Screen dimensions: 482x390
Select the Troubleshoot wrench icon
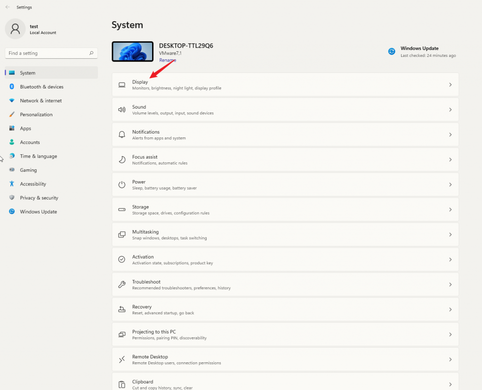click(x=122, y=284)
